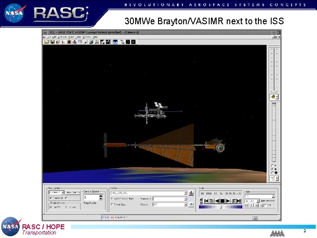Expand the Rate value dropdown
Screen dimensions: 317x238
273,196
